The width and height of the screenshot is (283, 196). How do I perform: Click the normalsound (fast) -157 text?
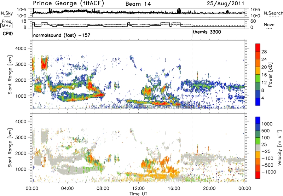click(62, 35)
